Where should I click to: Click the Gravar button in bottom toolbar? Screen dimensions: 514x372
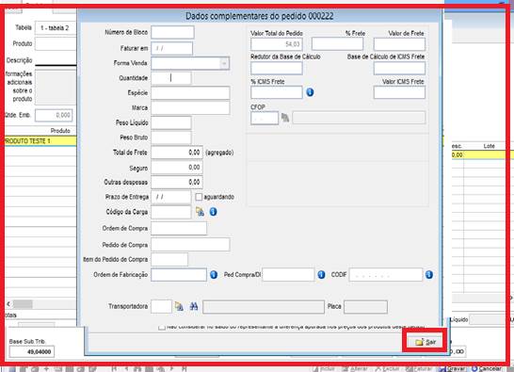(x=453, y=369)
